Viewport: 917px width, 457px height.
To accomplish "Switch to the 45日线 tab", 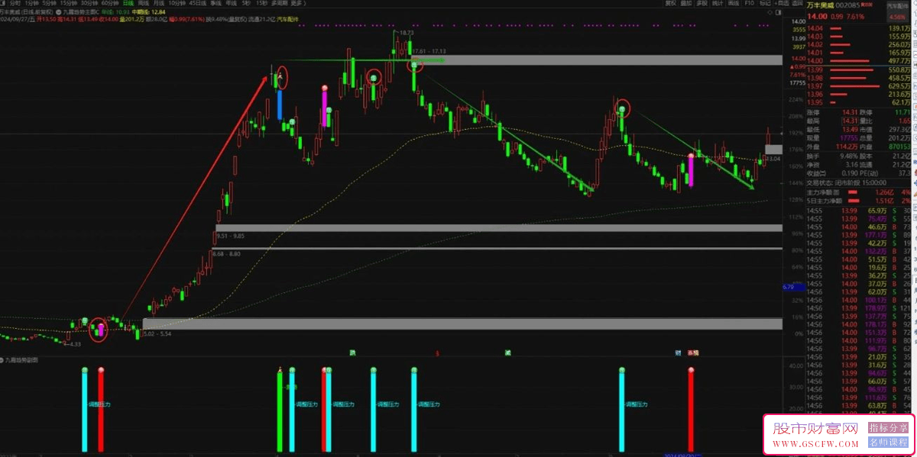I will [197, 4].
